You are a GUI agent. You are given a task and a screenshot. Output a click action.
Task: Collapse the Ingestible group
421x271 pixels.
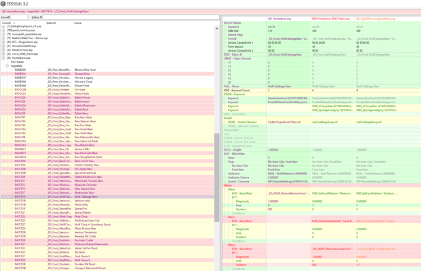7,66
